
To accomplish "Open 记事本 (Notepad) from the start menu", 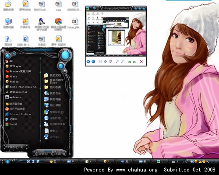I will coord(11,119).
